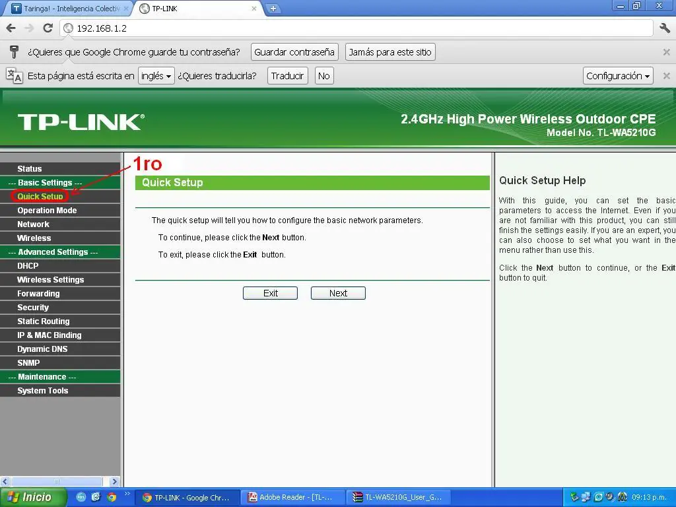Click the sidebar scrollbar right arrow

click(114, 481)
